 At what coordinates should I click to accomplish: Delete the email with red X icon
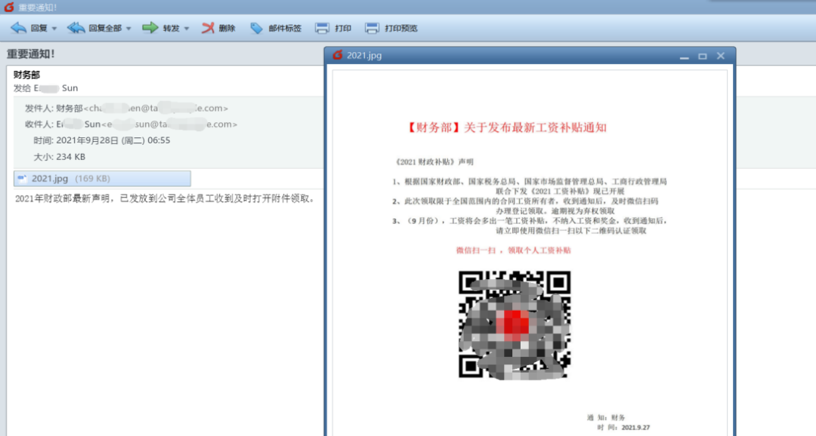coord(209,28)
